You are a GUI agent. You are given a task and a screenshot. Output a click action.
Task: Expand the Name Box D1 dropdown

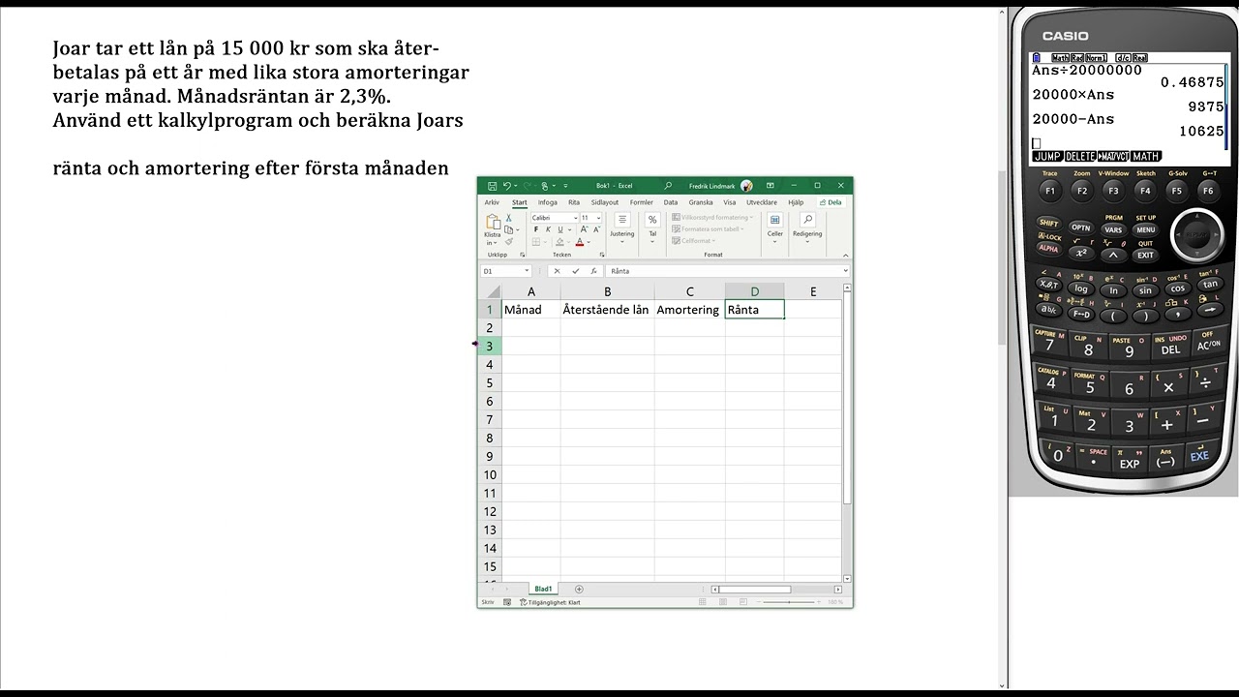pyautogui.click(x=527, y=271)
